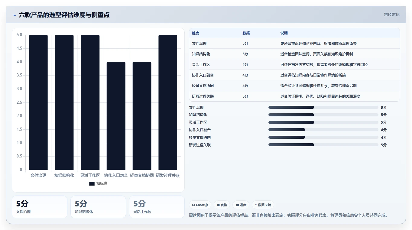This screenshot has width=412, height=230.
Task: Click the 4分 score in 协作入口融合 table row
Action: click(245, 75)
